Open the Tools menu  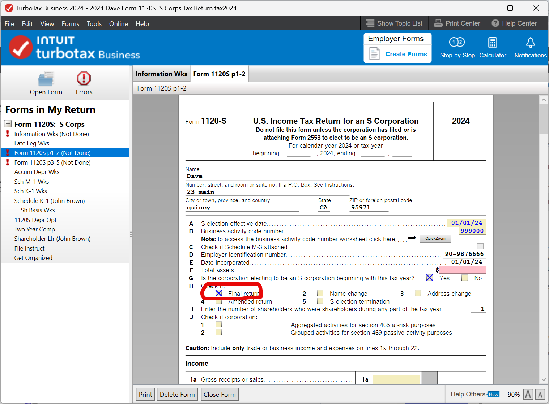pos(94,23)
